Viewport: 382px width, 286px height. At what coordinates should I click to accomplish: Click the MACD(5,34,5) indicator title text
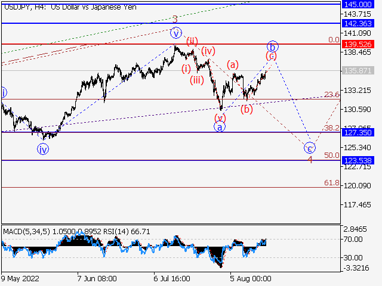(26, 232)
